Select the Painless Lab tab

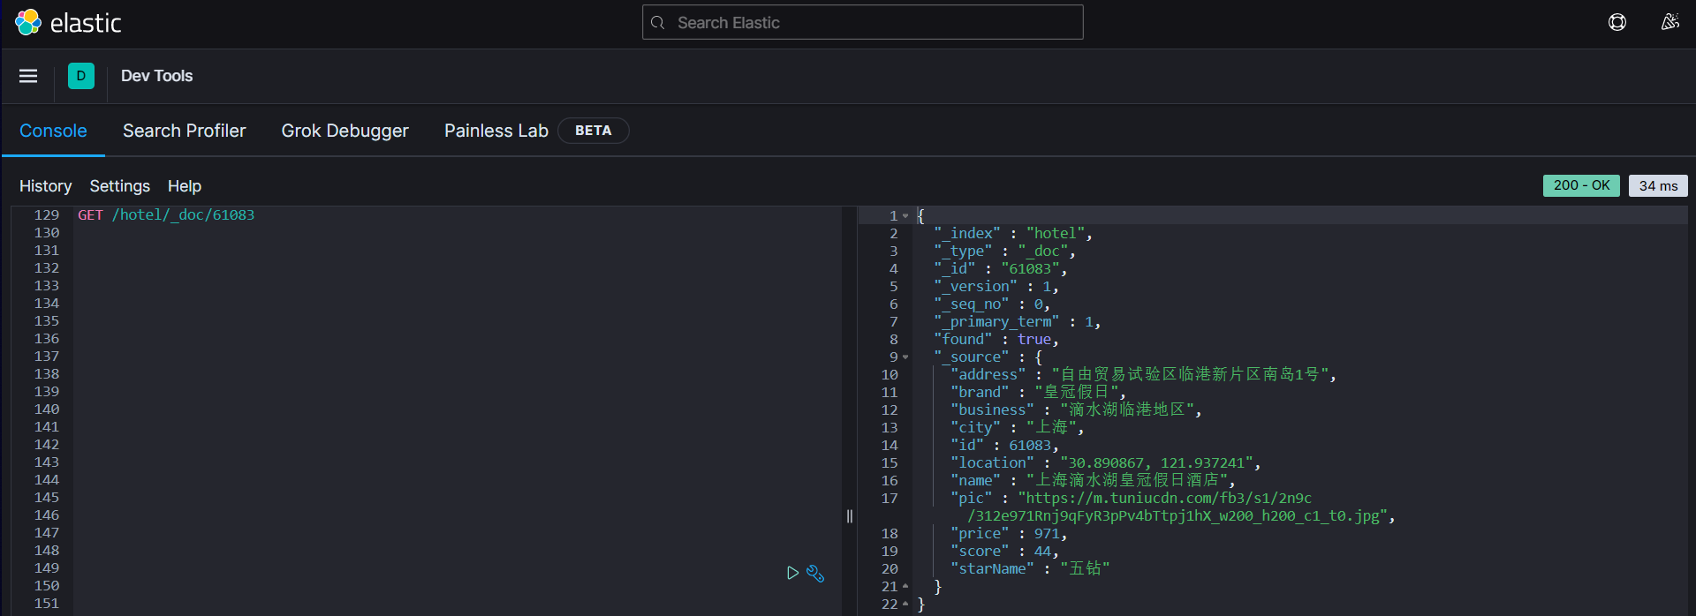tap(496, 131)
